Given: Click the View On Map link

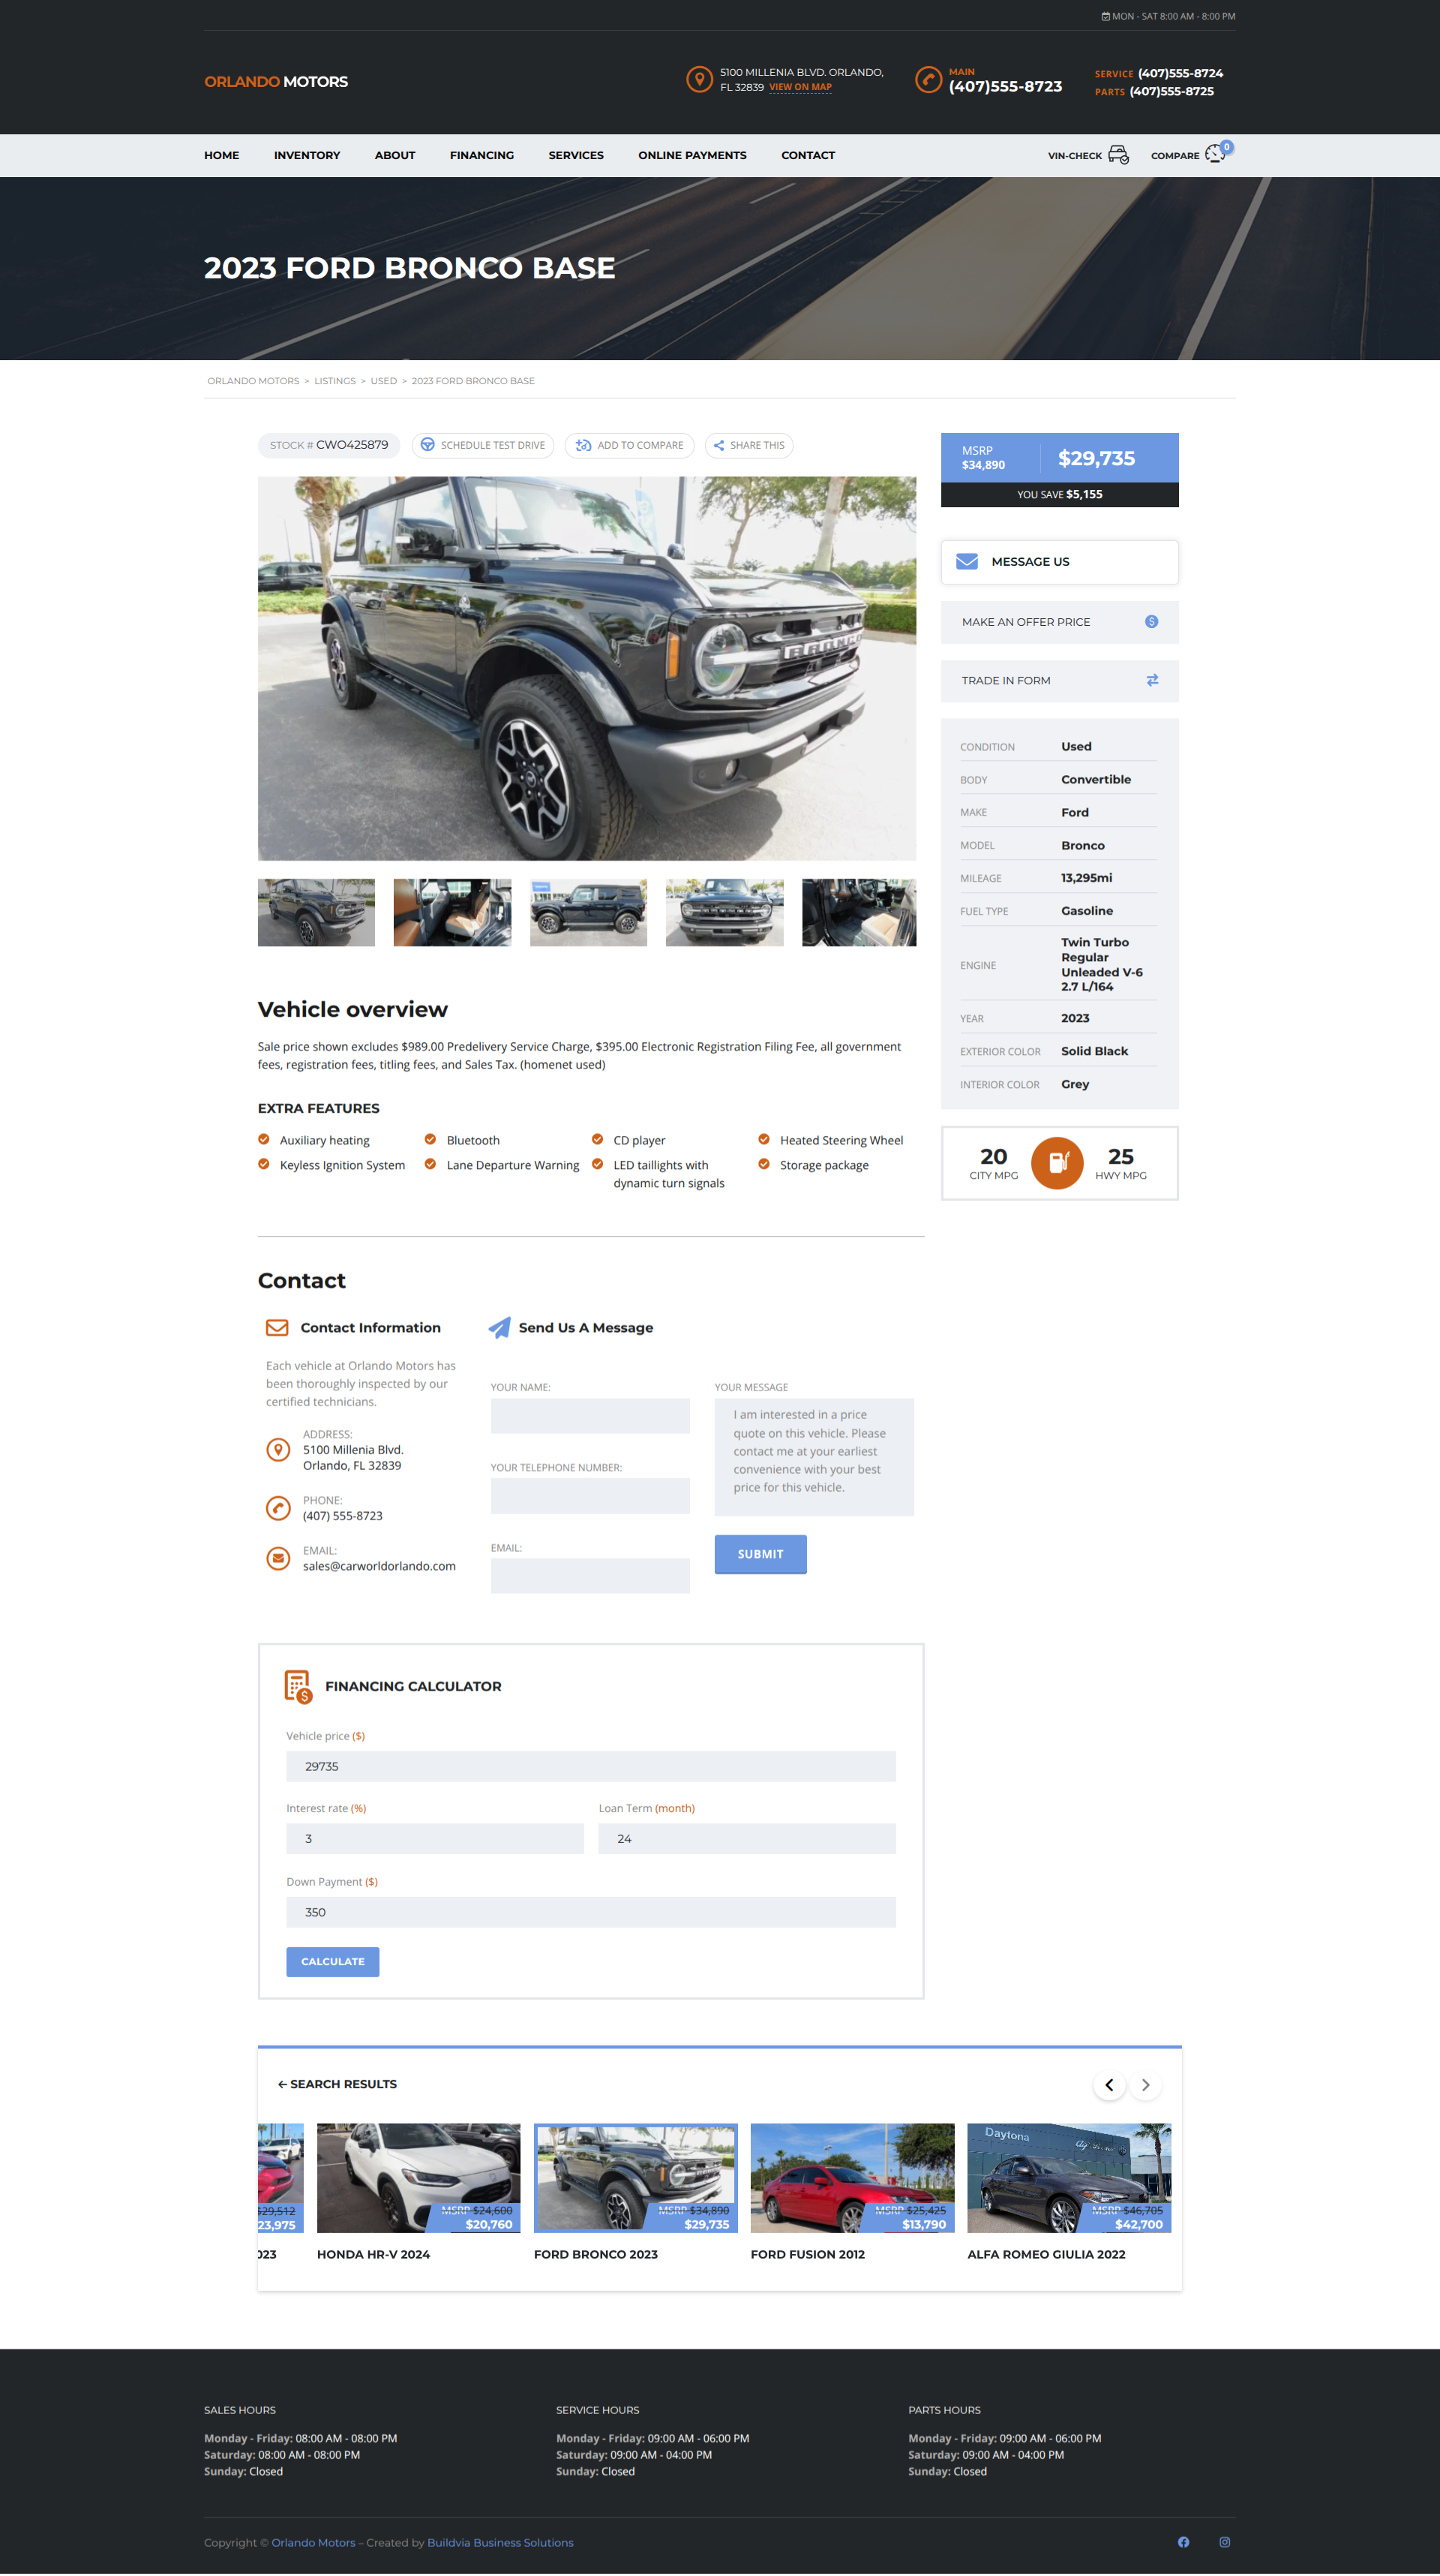Looking at the screenshot, I should (x=799, y=88).
